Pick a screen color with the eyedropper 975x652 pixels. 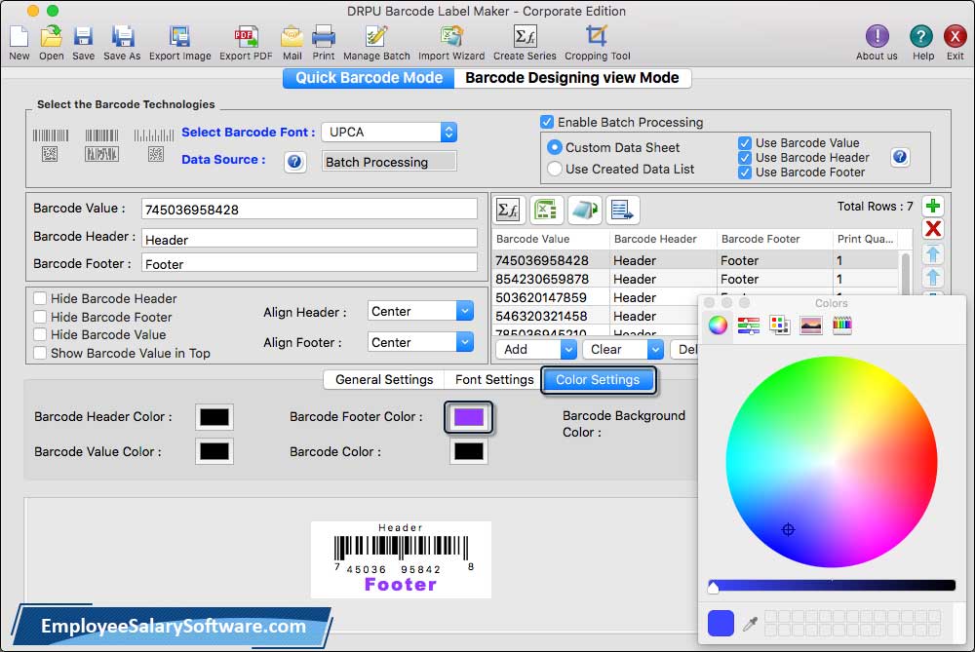[750, 624]
